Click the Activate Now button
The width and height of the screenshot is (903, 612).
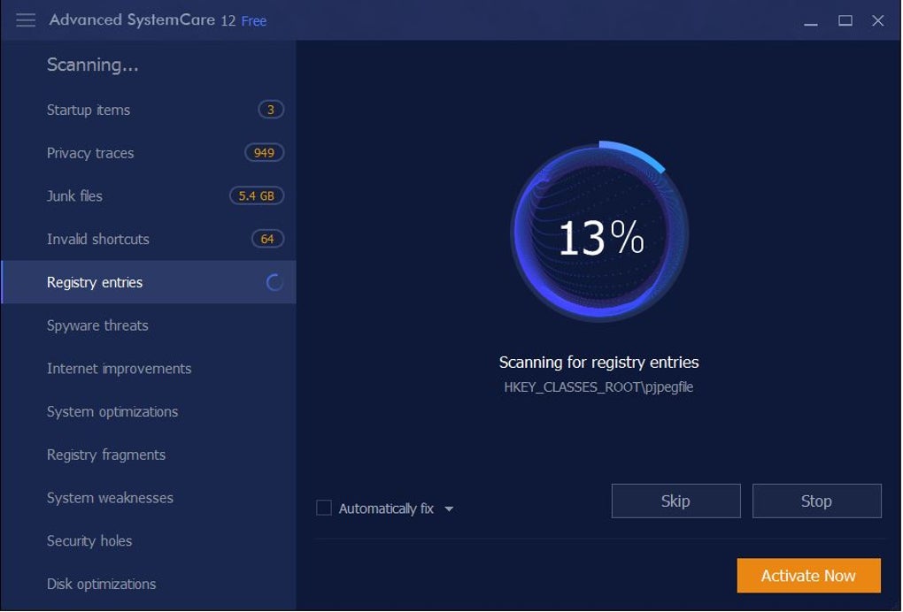tap(808, 576)
